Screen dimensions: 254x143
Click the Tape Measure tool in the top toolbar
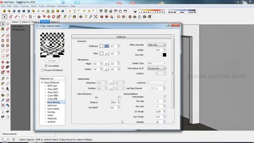click(x=65, y=17)
